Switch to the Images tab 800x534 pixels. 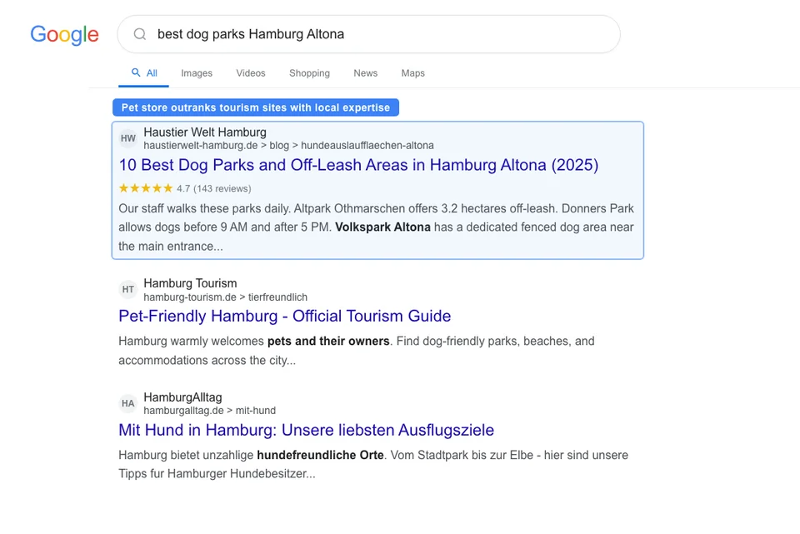click(197, 73)
